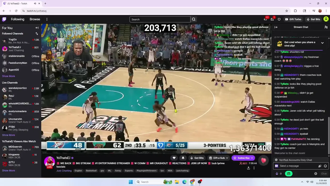This screenshot has height=186, width=330.
Task: Click the browser address bar URL
Action: point(37,11)
